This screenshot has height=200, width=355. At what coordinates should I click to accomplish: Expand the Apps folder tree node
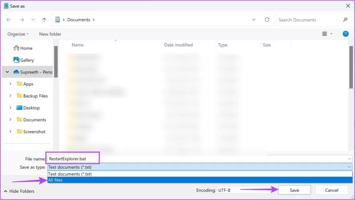(x=10, y=84)
